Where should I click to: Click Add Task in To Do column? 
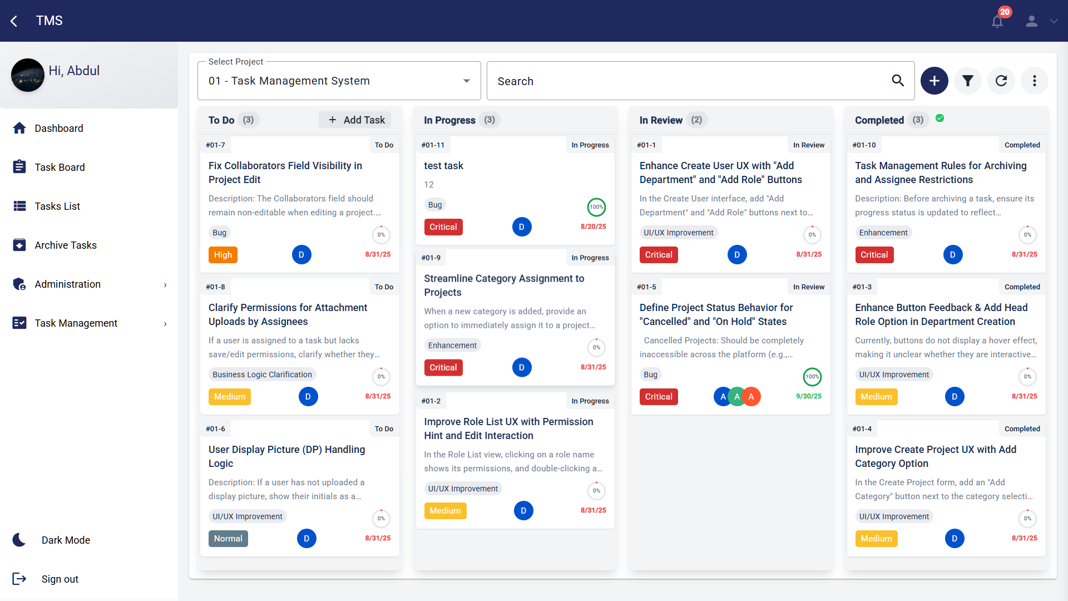pyautogui.click(x=356, y=120)
